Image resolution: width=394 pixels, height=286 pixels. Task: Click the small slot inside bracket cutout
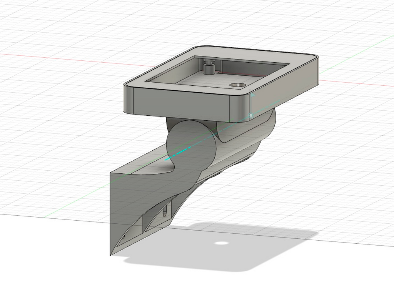click(165, 212)
